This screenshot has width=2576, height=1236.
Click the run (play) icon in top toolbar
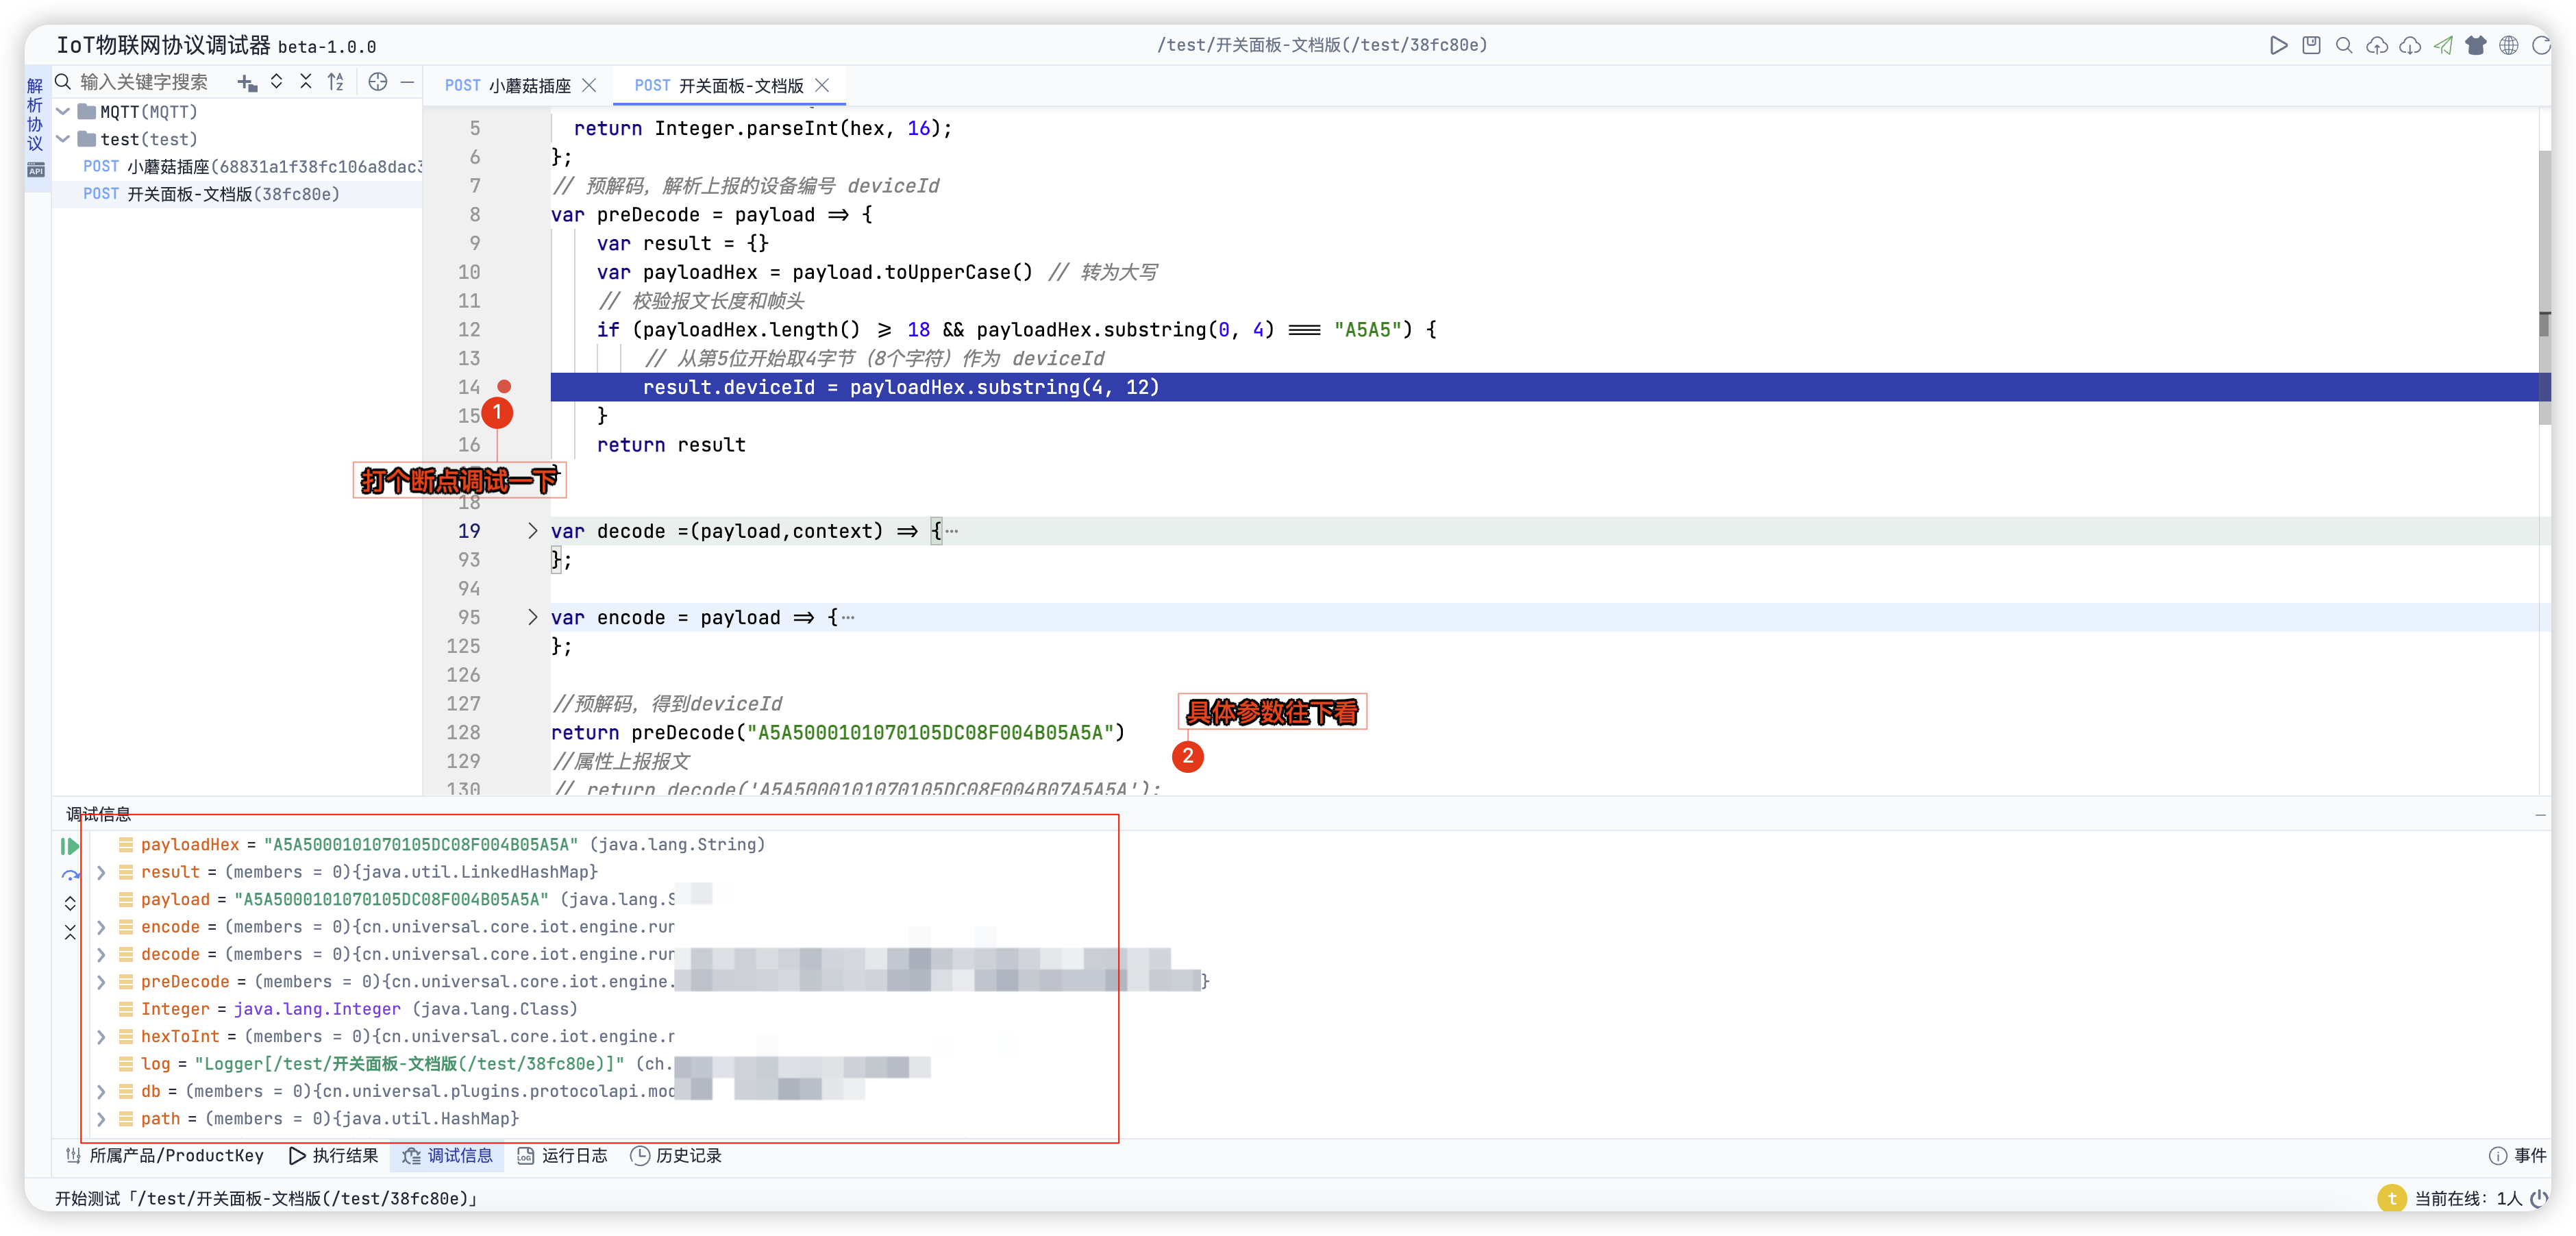click(x=2278, y=45)
